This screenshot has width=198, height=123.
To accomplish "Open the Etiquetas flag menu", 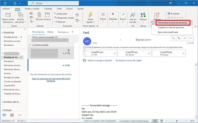I will [113, 18].
